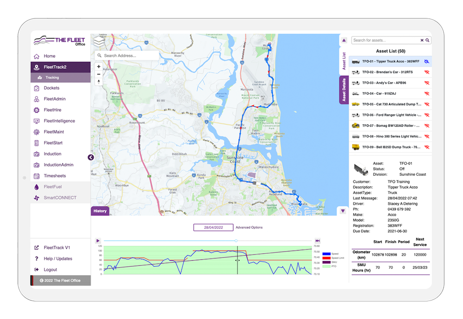
Task: Select asset TFO-08 Hino 300 Series
Action: tap(390, 136)
